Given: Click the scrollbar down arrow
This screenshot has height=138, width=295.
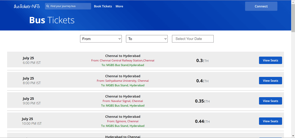Looking at the screenshot, I should pos(293,136).
